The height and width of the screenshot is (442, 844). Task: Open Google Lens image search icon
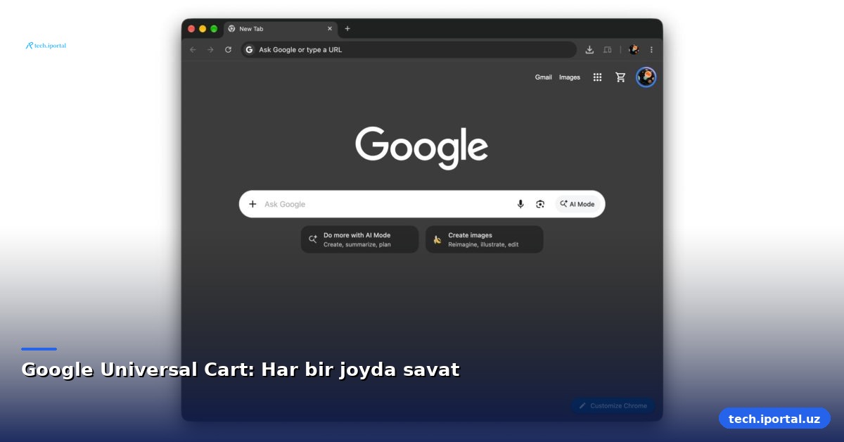(x=540, y=204)
